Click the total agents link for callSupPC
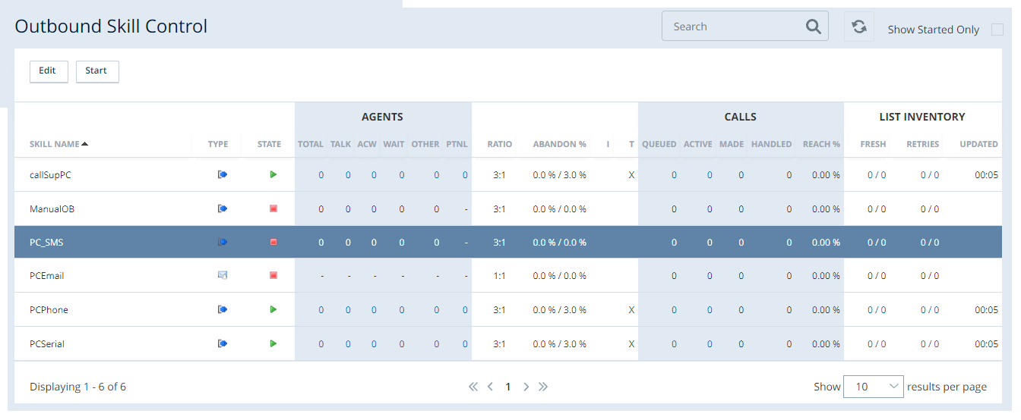The image size is (1021, 420). click(x=321, y=175)
